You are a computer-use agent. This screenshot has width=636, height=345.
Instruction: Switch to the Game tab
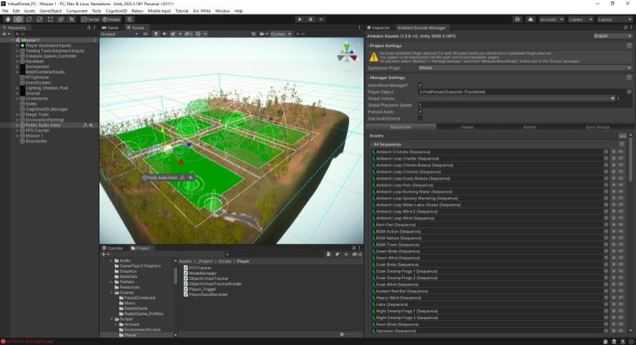(x=111, y=27)
